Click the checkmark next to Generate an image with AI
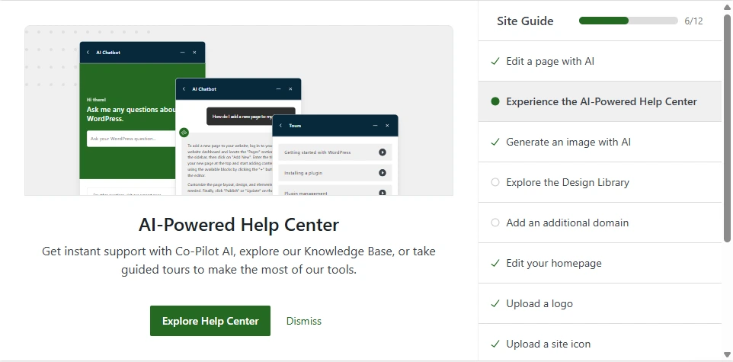This screenshot has height=362, width=733. [495, 142]
